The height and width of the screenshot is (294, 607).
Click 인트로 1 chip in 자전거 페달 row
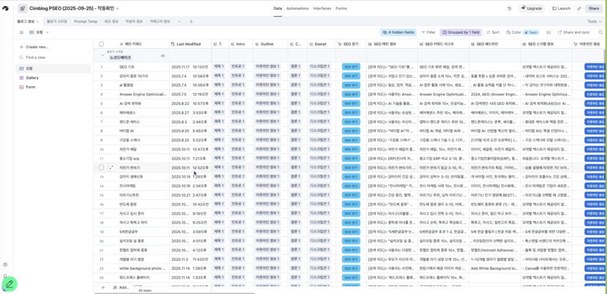(x=238, y=149)
